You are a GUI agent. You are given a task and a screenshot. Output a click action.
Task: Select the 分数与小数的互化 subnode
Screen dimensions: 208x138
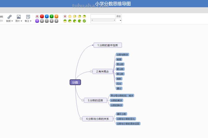[126, 119]
